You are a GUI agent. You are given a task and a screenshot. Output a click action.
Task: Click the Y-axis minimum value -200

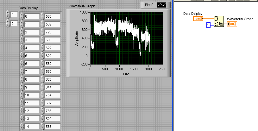pos(84,64)
